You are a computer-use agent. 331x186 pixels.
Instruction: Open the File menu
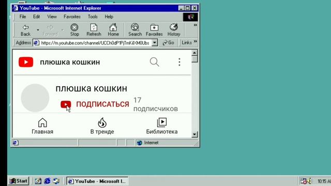(23, 17)
